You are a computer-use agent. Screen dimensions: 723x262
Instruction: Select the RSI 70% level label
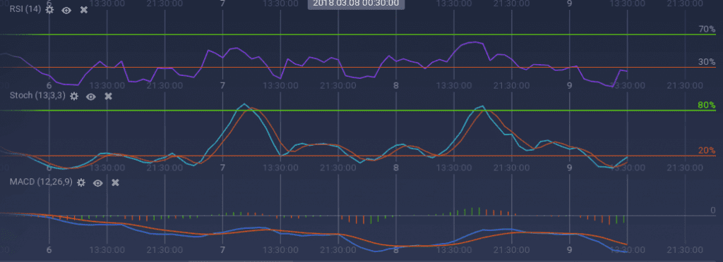click(x=706, y=30)
